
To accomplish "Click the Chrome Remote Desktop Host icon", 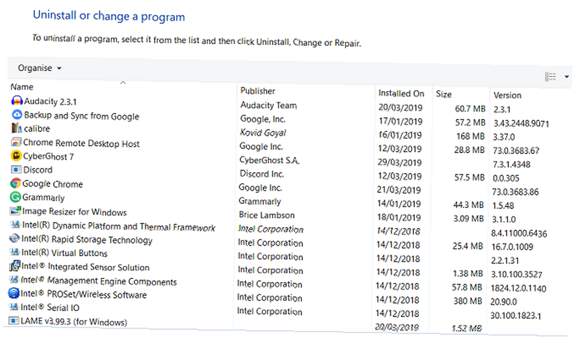I will pos(16,142).
